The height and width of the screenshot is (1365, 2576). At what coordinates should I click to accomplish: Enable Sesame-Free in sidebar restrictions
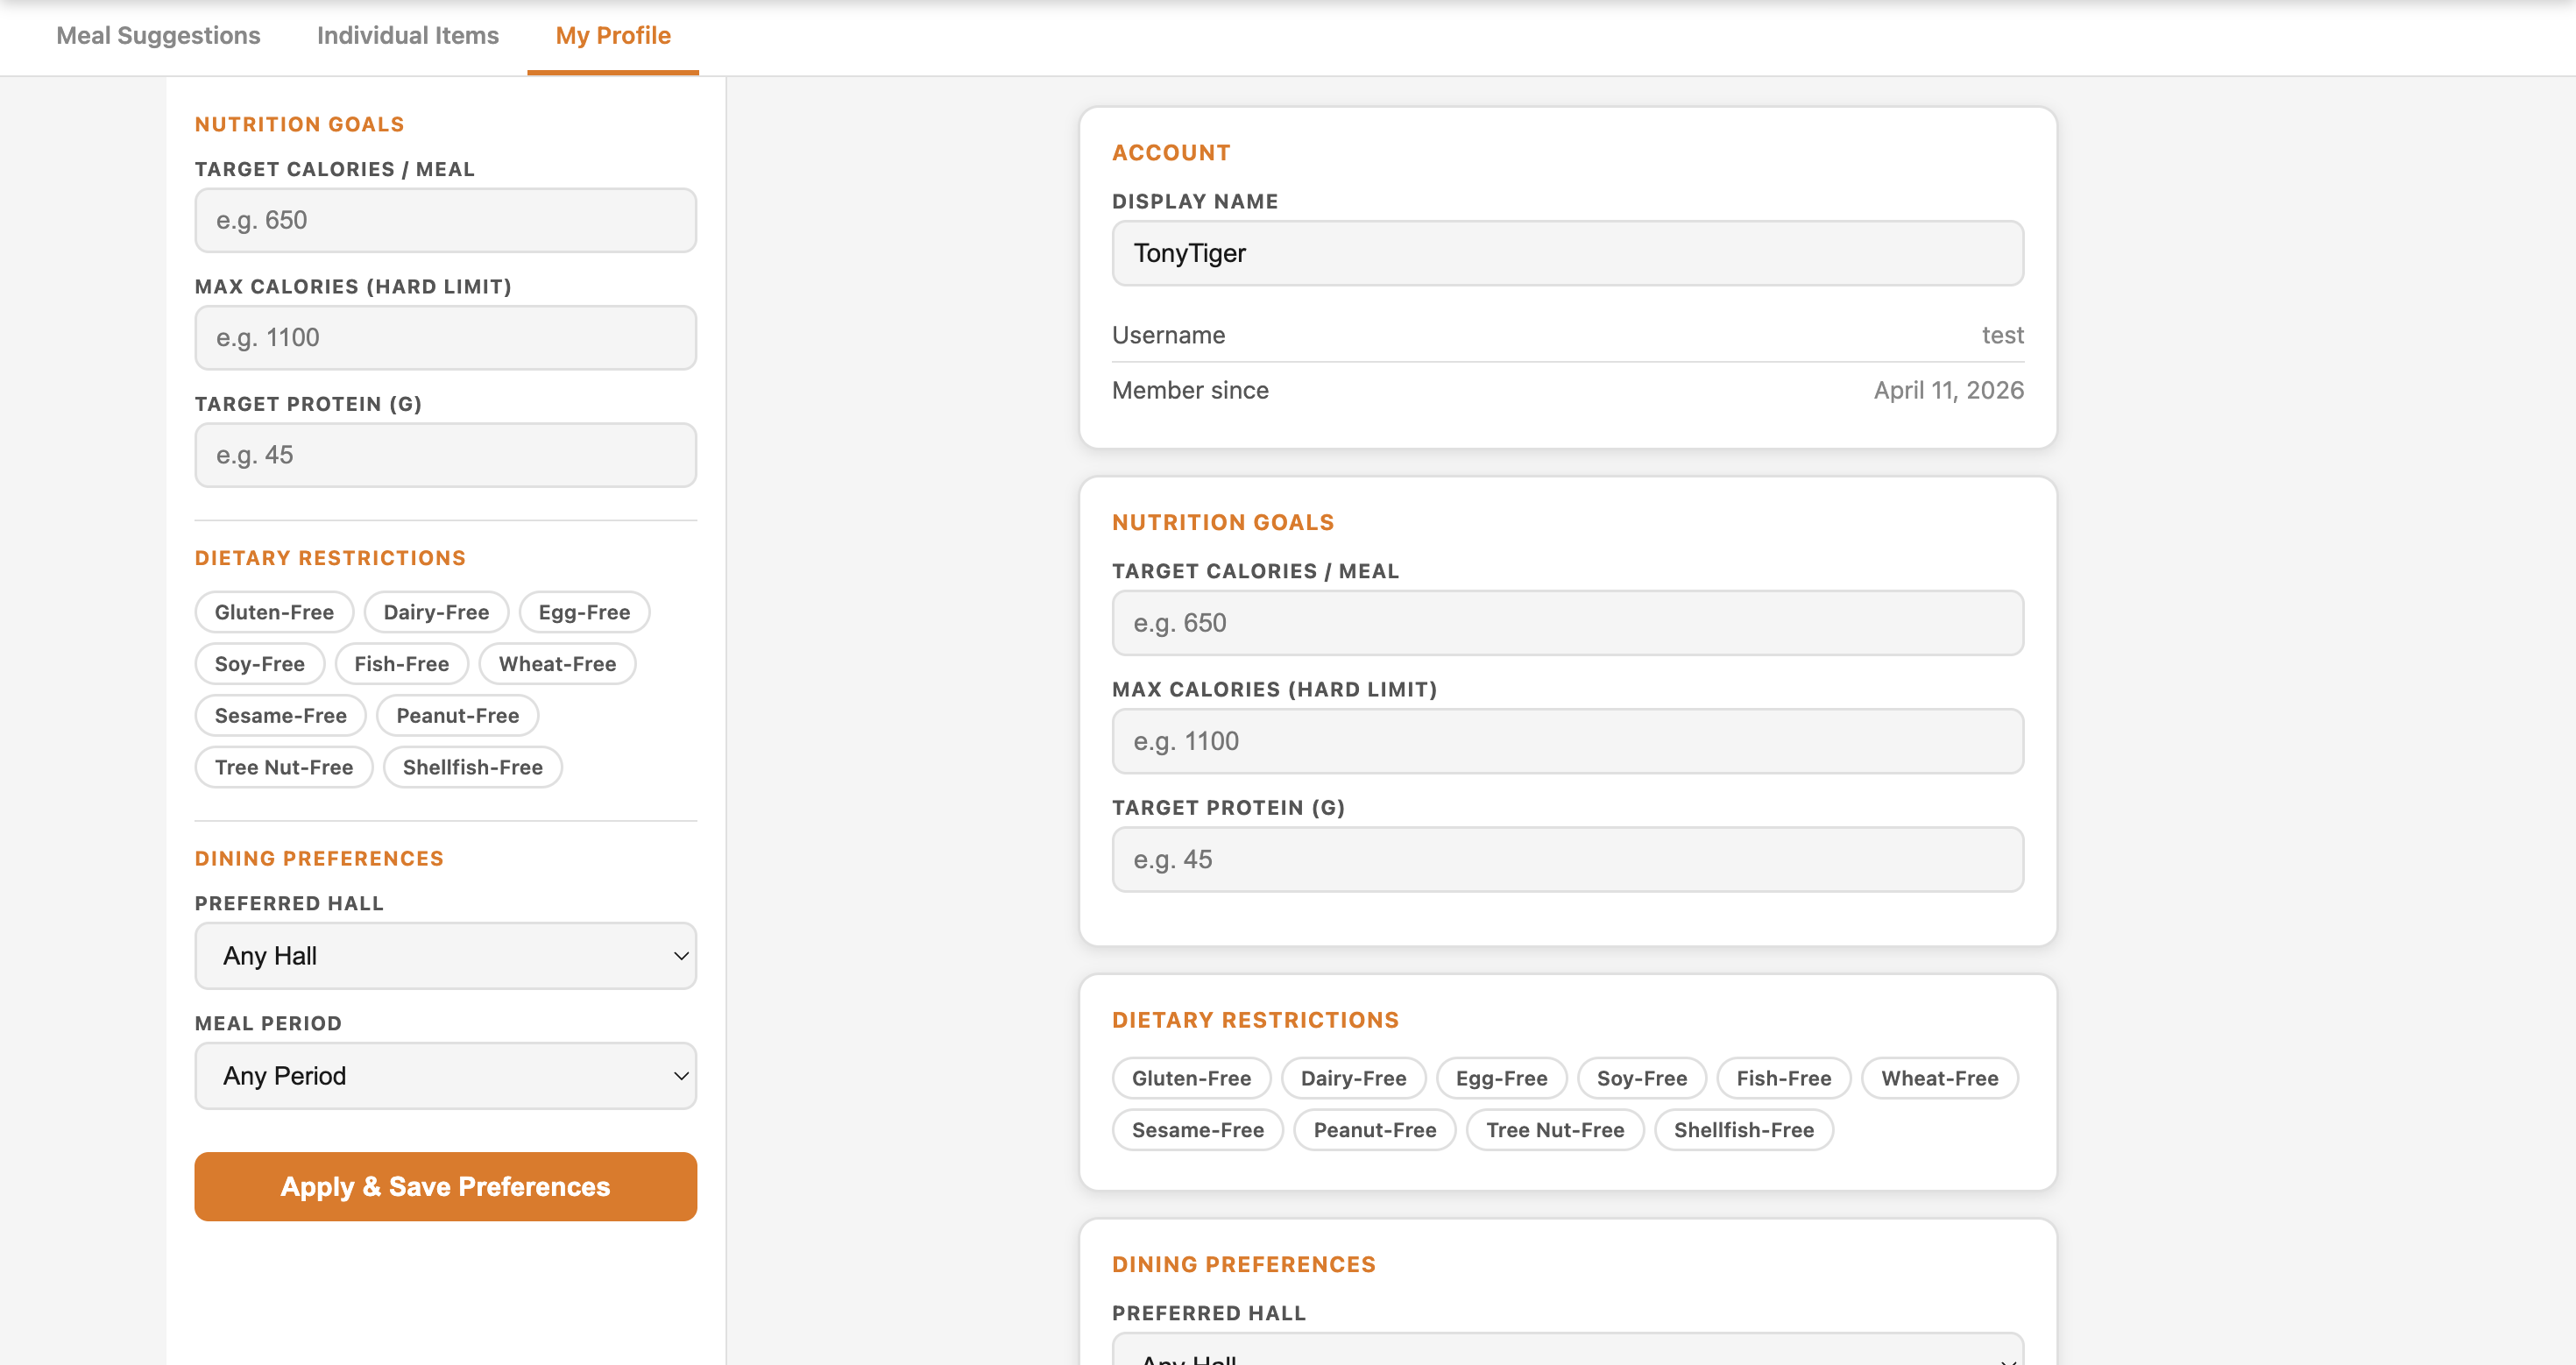click(280, 716)
